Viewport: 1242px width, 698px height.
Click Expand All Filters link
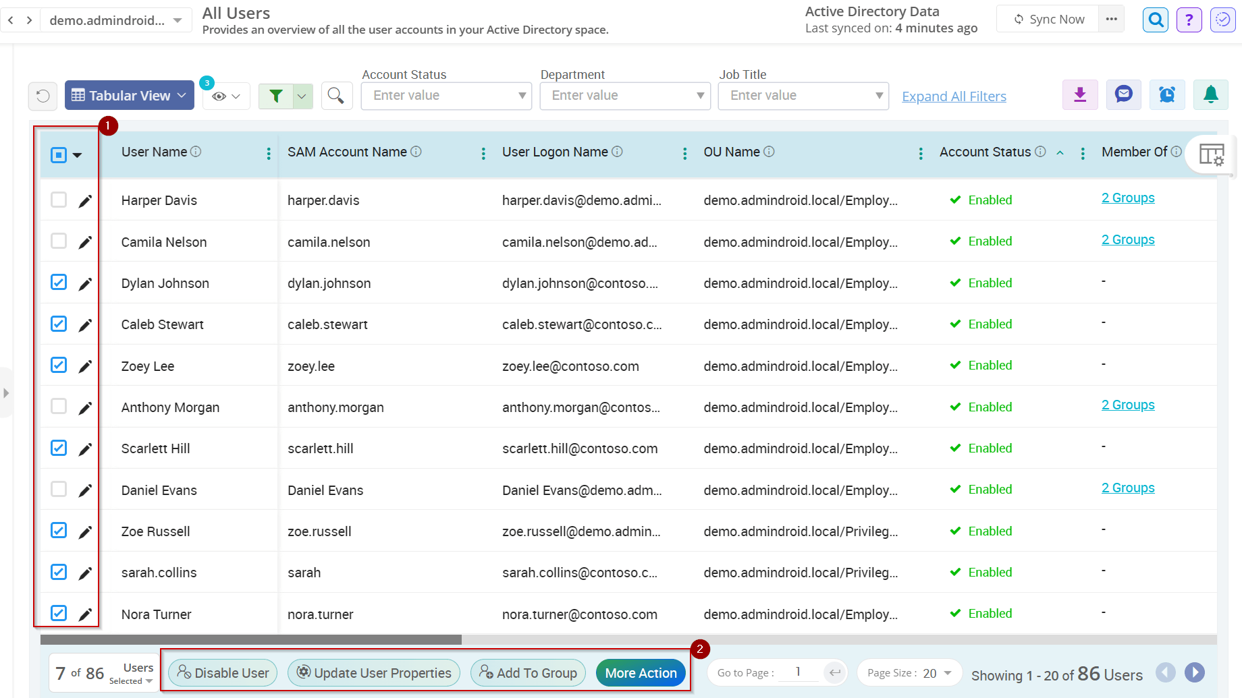tap(954, 96)
